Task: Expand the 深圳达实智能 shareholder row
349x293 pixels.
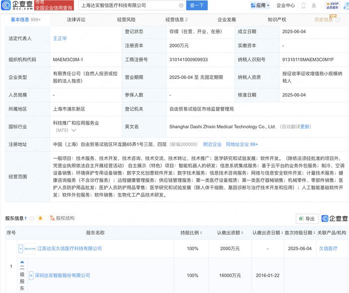Action: [x=31, y=276]
